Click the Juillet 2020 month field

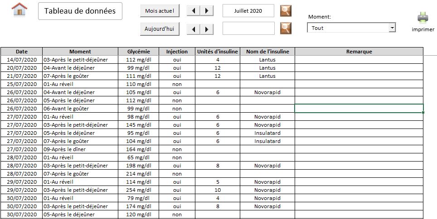(248, 11)
